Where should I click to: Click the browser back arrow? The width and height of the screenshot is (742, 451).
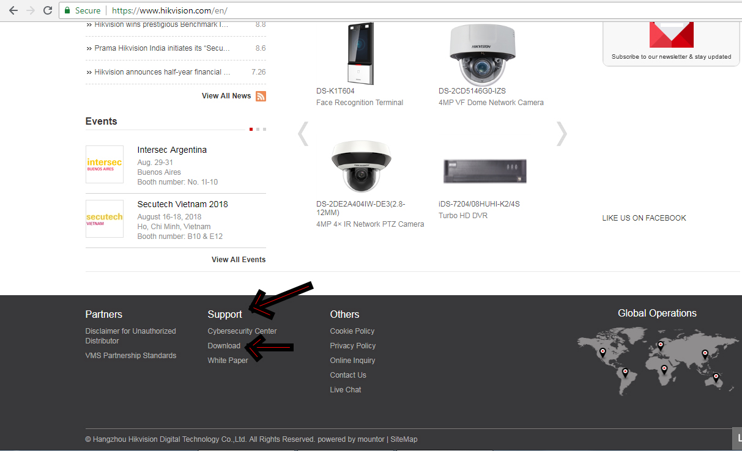(13, 10)
